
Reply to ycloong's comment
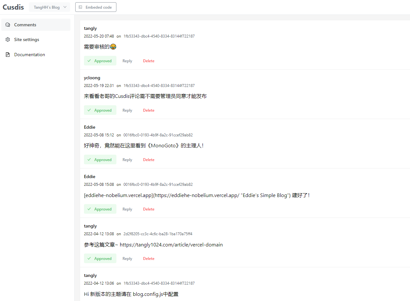127,110
